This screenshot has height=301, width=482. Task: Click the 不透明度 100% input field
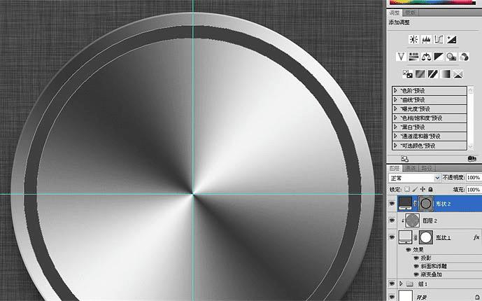tap(474, 178)
